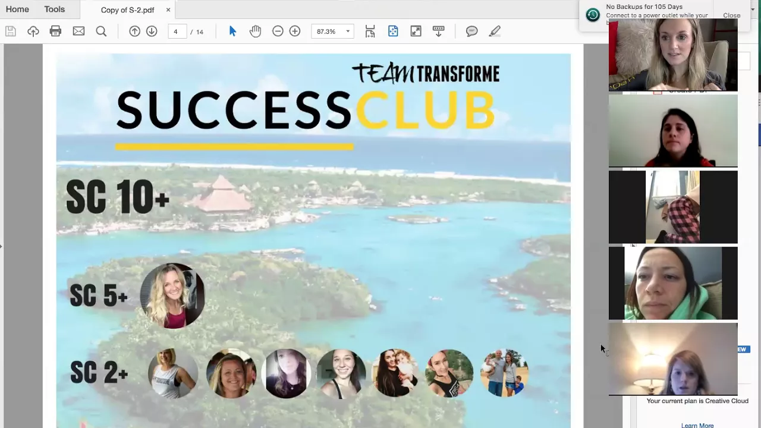Click the dark-haired woman in red video tile

(x=673, y=131)
